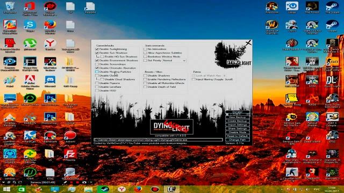Open the RaidCall desktop shortcut
The height and width of the screenshot is (193, 344).
(30, 137)
